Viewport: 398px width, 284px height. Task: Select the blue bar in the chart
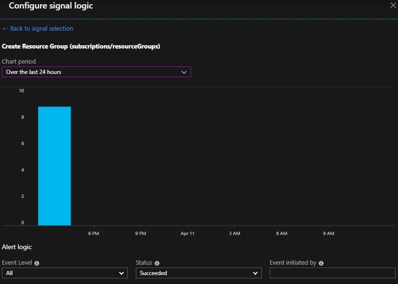(54, 166)
